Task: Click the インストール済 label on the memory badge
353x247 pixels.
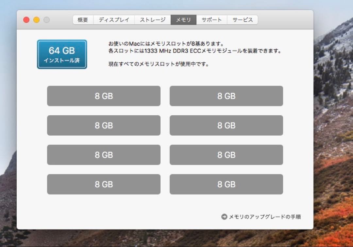Action: (x=62, y=60)
